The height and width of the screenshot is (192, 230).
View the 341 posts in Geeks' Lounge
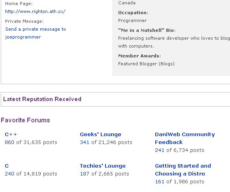click(x=85, y=142)
